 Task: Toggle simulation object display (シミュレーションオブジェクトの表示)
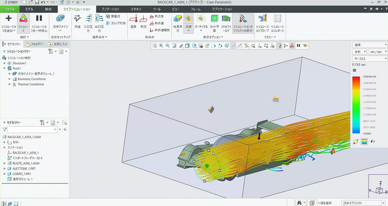pyautogui.click(x=242, y=19)
